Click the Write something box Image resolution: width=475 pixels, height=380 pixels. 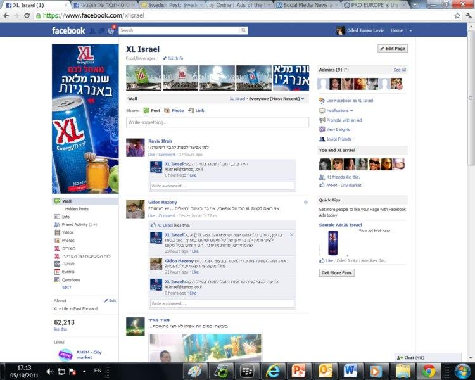(217, 122)
